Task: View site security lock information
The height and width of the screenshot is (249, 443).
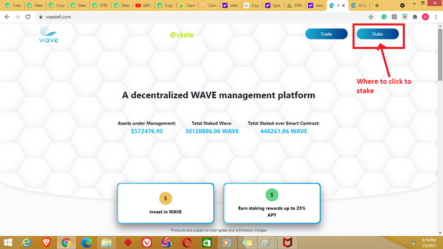Action: click(41, 17)
